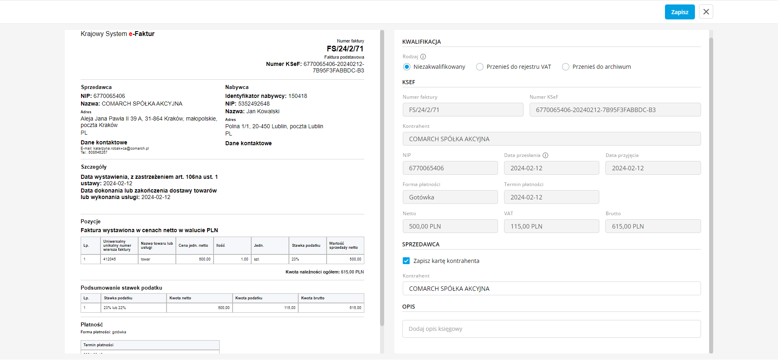The height and width of the screenshot is (360, 778).
Task: Click the Netto amount 500,00 PLN field
Action: pyautogui.click(x=450, y=226)
